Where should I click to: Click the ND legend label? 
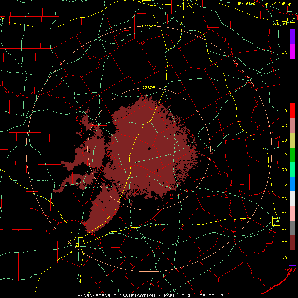coord(284,258)
